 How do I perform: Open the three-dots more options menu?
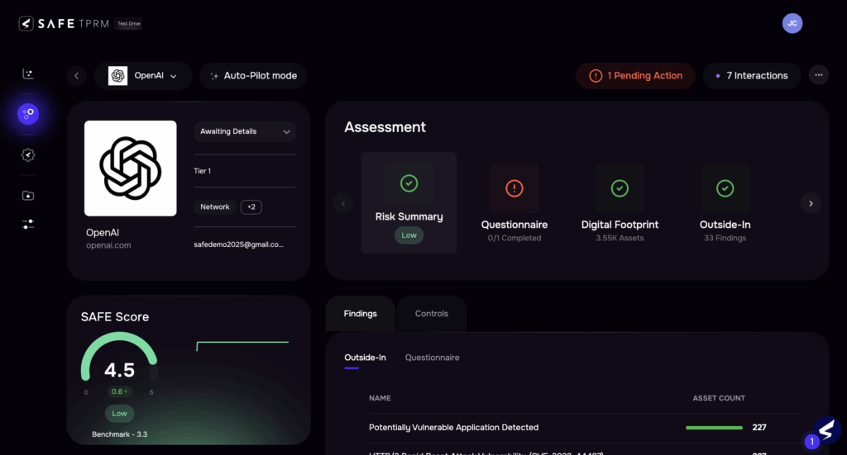pos(818,75)
